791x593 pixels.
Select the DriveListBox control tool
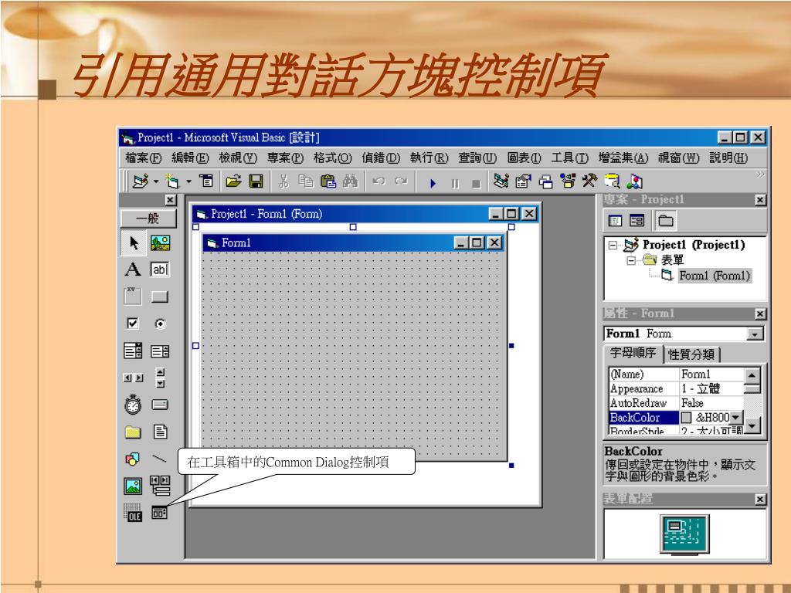(x=160, y=405)
